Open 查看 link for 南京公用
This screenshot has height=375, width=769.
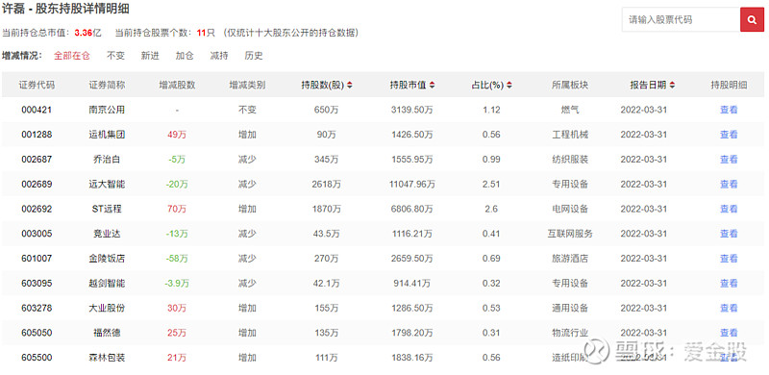click(729, 110)
